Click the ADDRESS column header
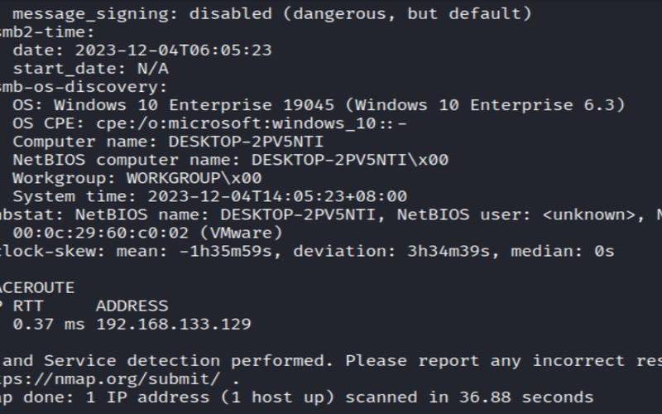 [132, 306]
